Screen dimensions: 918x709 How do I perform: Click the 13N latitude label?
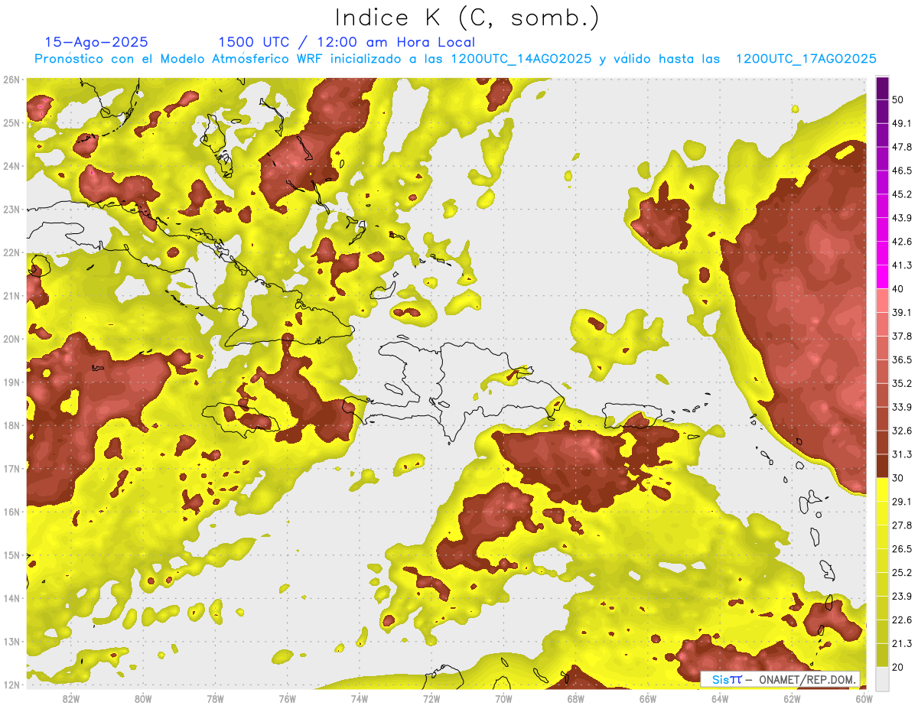(x=11, y=641)
